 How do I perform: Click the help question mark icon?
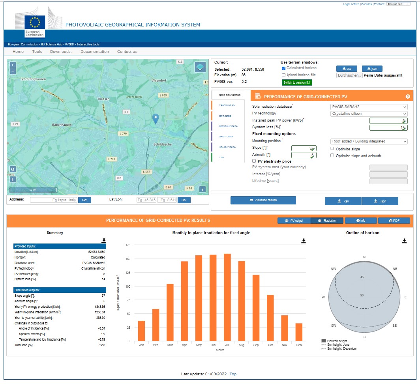click(x=408, y=97)
